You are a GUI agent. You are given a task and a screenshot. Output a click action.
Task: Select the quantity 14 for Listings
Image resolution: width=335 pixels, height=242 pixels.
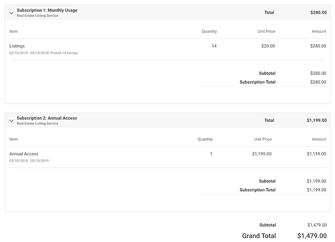coord(214,46)
